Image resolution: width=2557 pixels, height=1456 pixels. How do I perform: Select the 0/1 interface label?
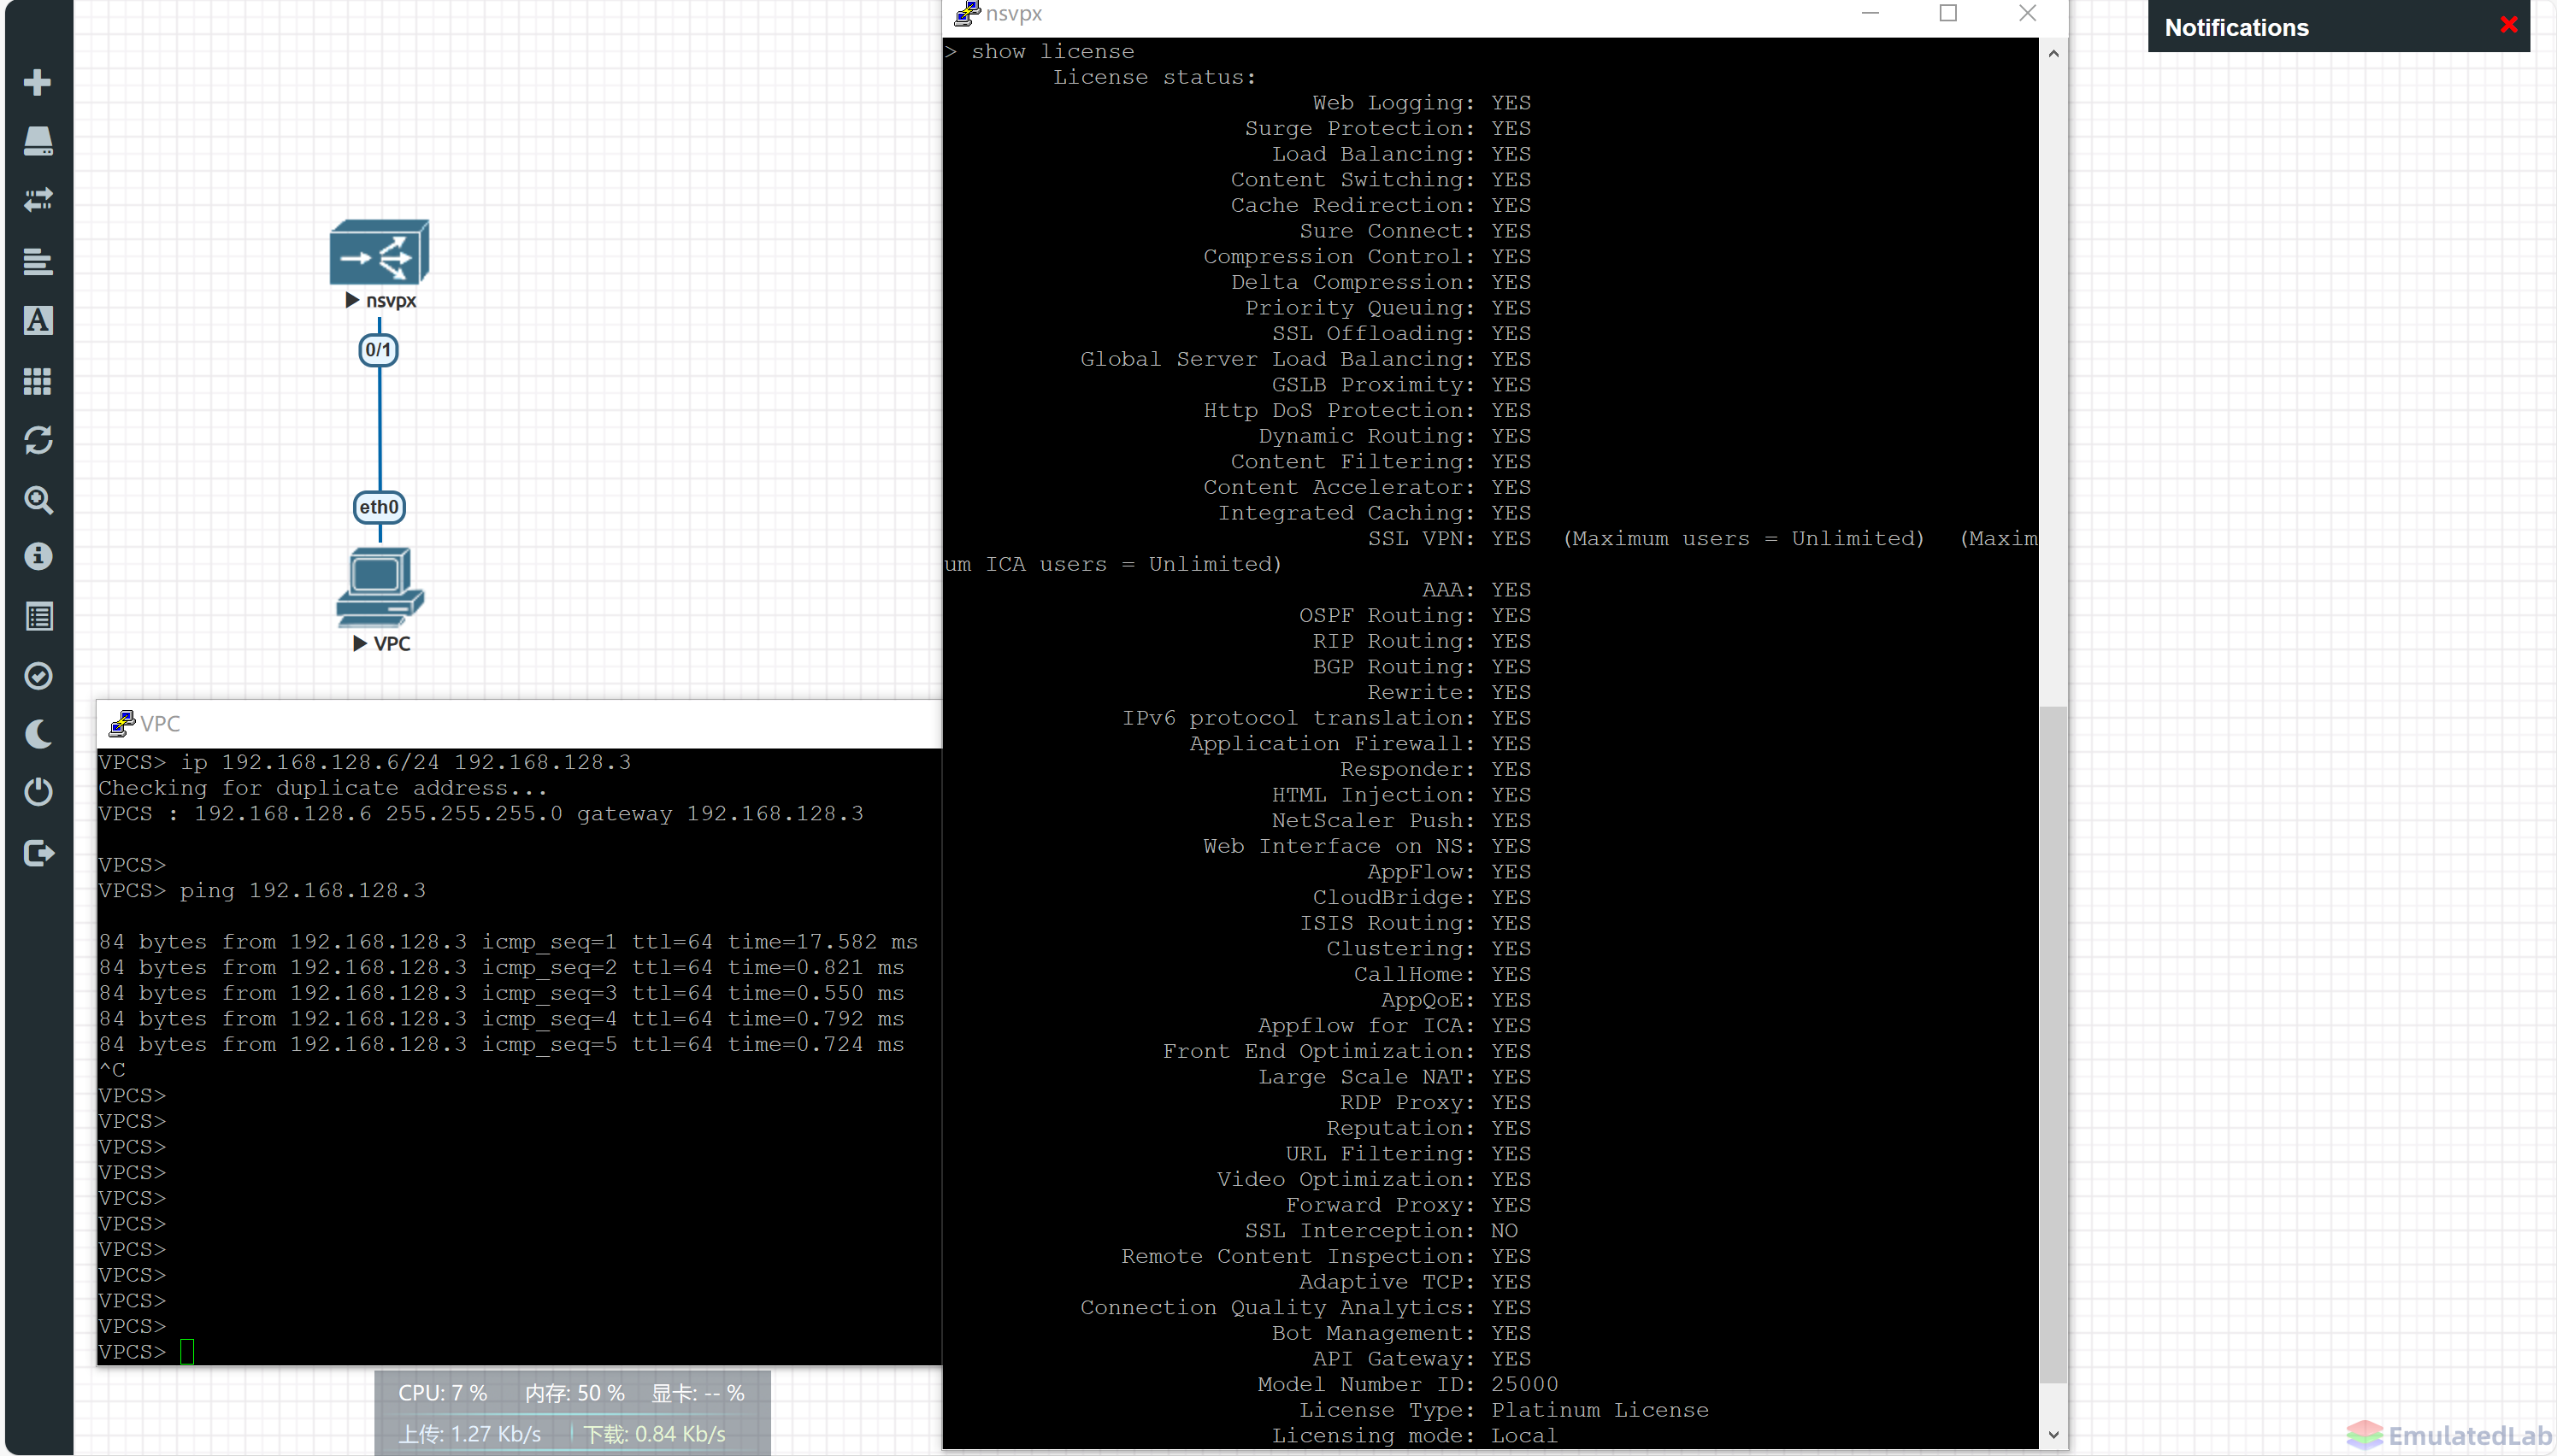click(x=378, y=350)
